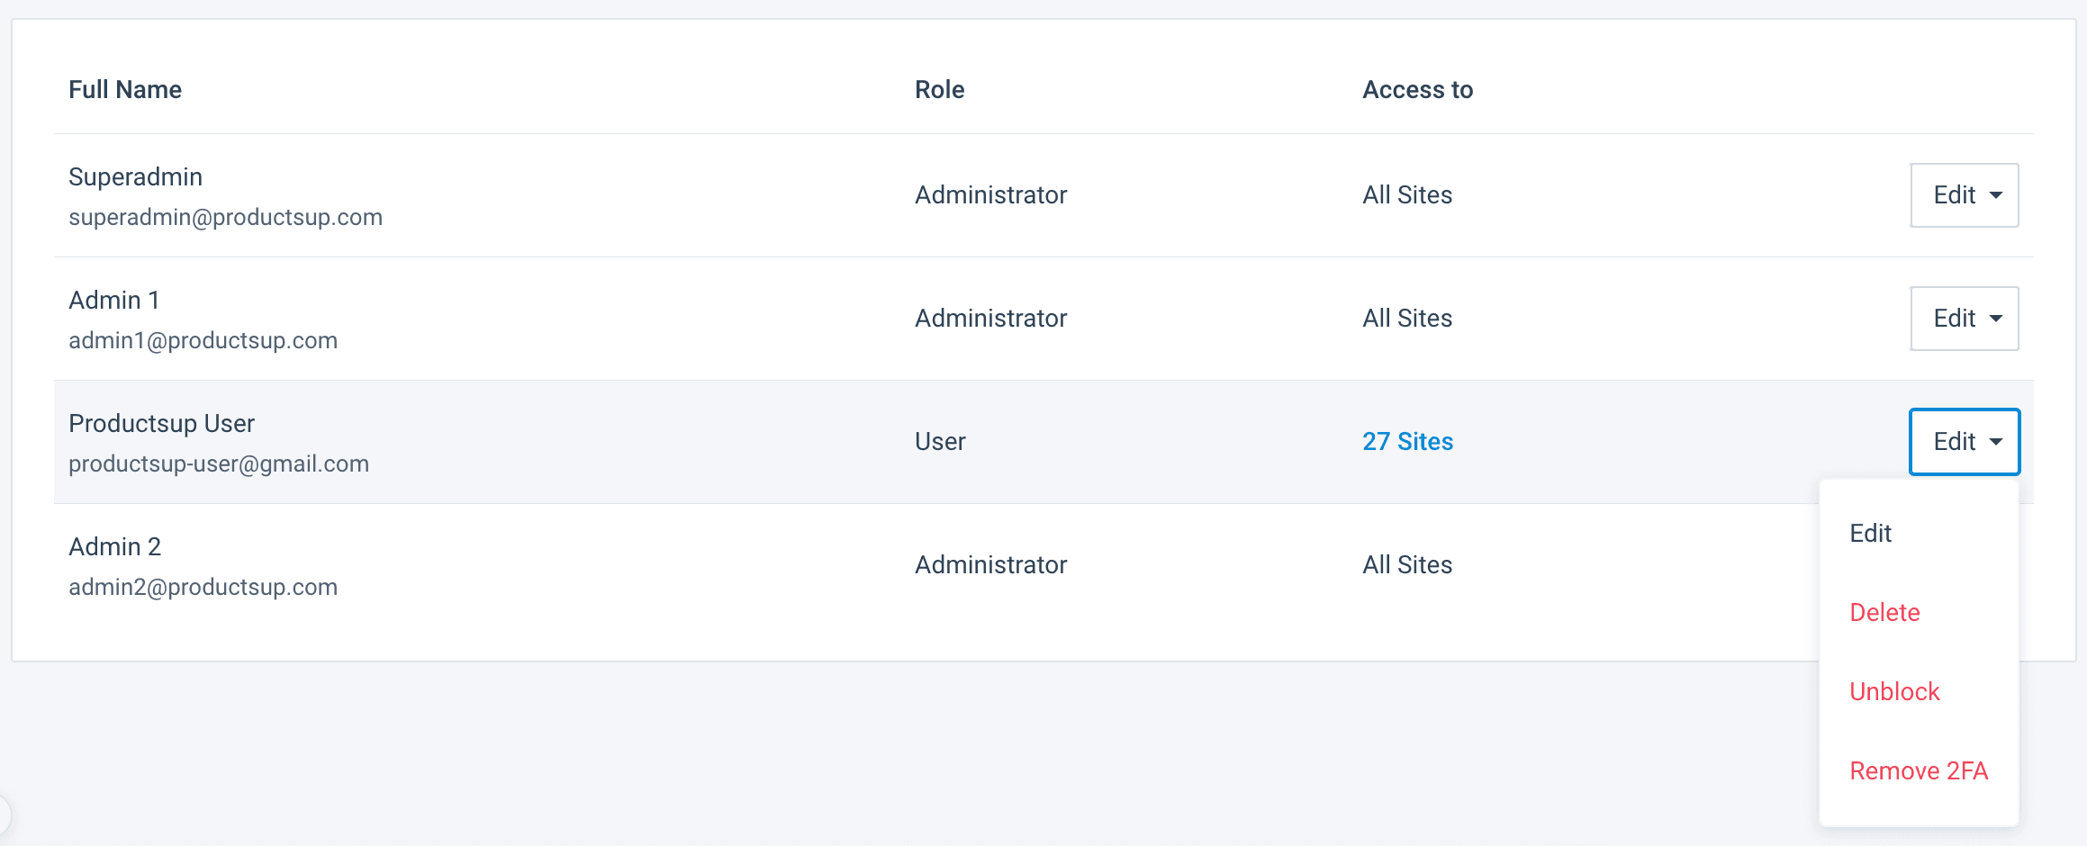
Task: Click the productsup-user@gmail.com email
Action: (x=219, y=464)
